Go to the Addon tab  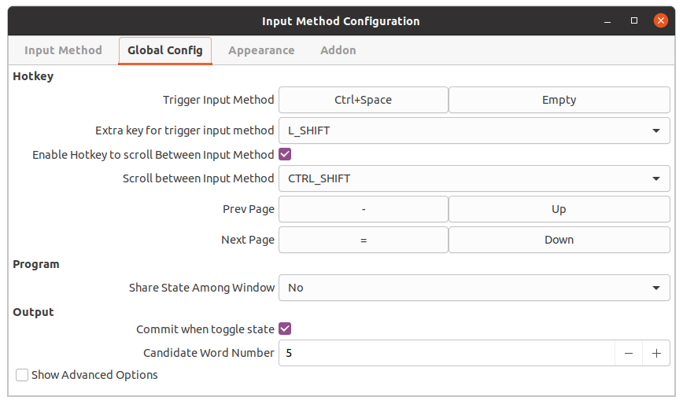click(338, 50)
